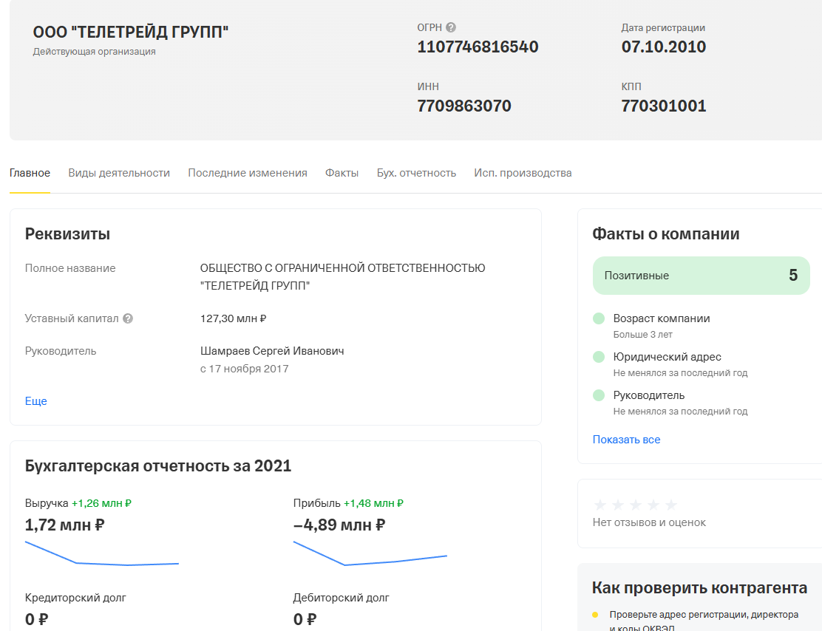
Task: Click the green dot beside Возраст компании
Action: click(x=599, y=318)
